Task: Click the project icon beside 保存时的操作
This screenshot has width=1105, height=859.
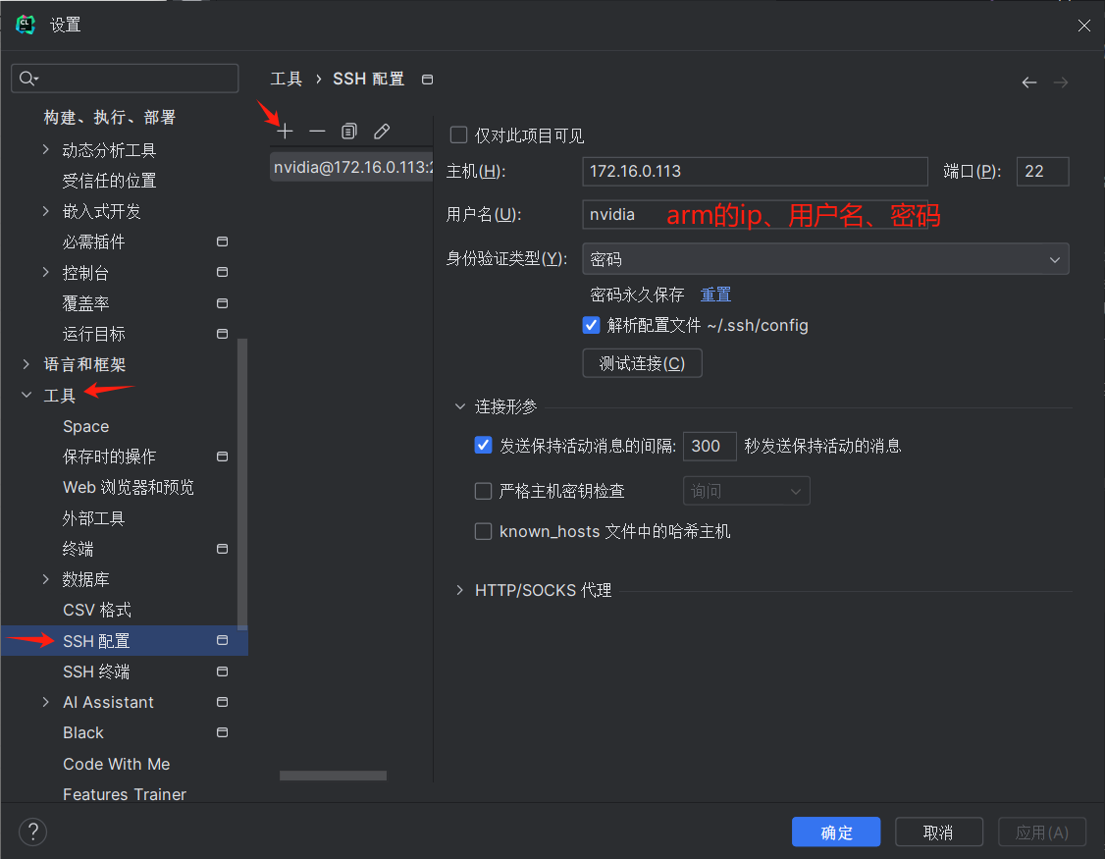Action: coord(222,456)
